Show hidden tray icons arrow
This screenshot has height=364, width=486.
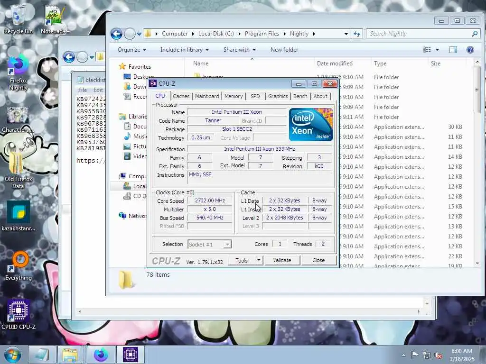pyautogui.click(x=403, y=355)
